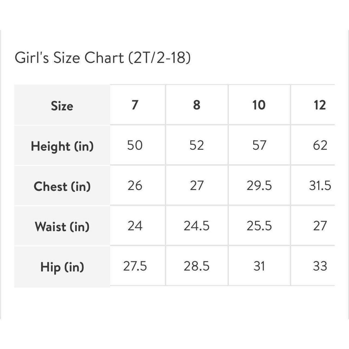Click the size 7 column header
349x349 pixels.
click(135, 105)
